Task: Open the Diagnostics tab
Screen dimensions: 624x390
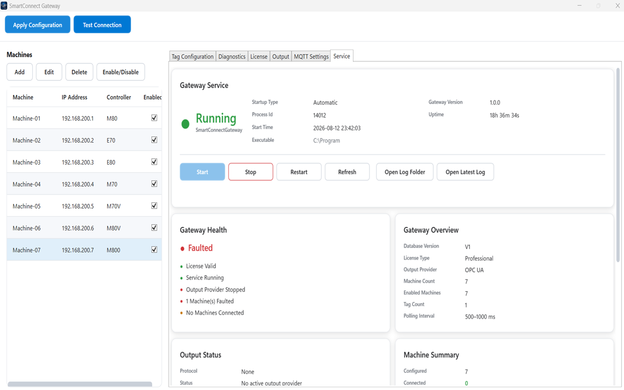Action: click(232, 57)
